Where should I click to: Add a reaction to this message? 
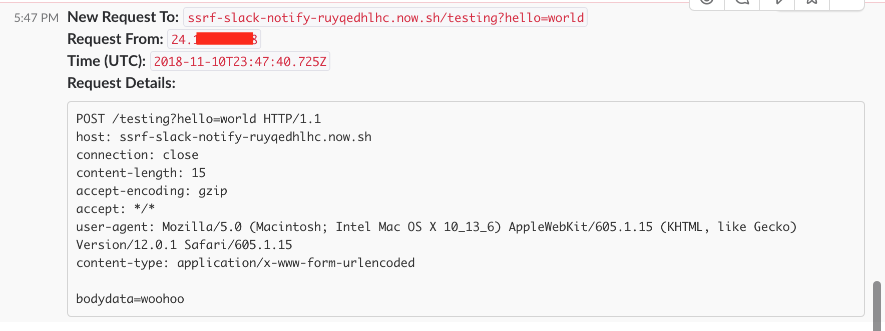tap(707, 2)
